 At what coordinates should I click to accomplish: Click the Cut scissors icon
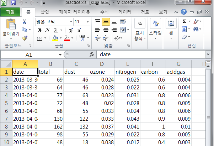click(x=25, y=22)
